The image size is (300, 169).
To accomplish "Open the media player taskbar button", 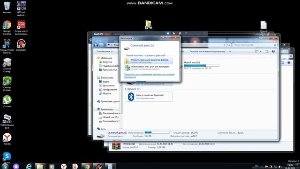I will 52,166.
